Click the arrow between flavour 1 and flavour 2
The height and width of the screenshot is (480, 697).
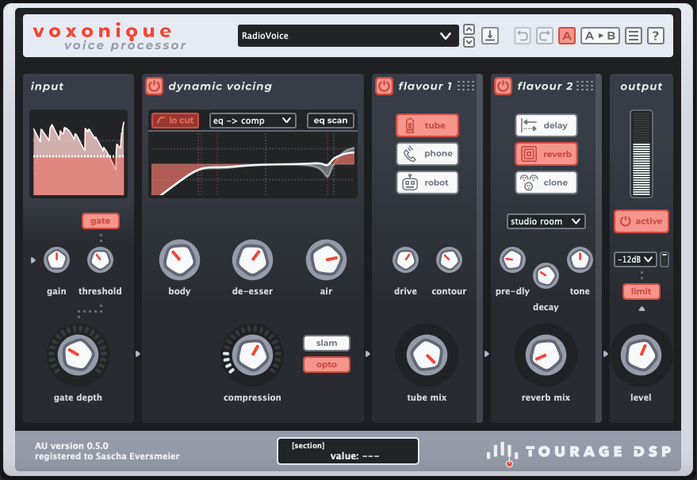(x=487, y=354)
